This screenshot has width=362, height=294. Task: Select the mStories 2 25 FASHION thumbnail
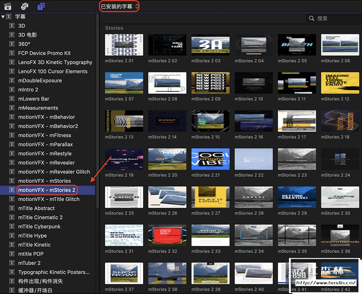point(124,197)
